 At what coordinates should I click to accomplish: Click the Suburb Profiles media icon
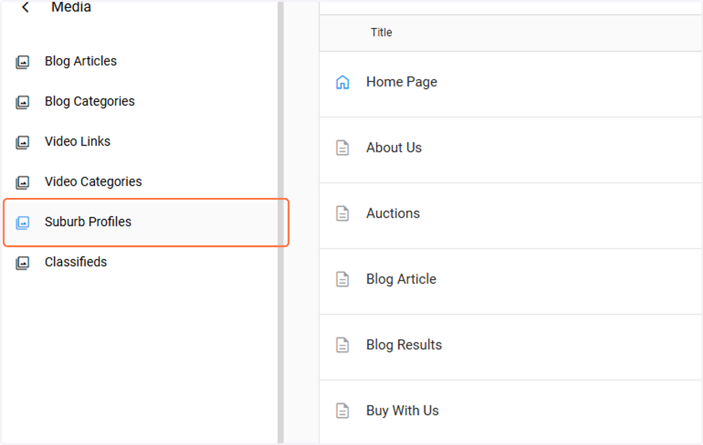pyautogui.click(x=22, y=222)
